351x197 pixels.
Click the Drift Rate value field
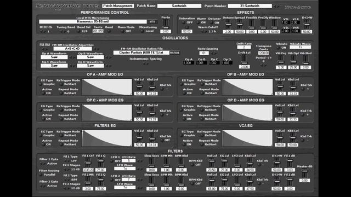click(244, 48)
